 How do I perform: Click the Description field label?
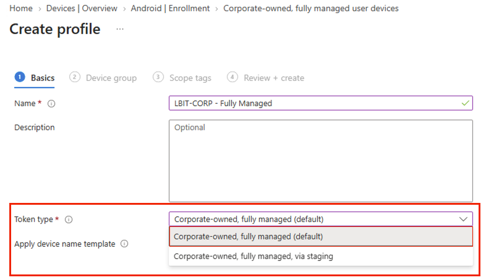[x=35, y=127]
